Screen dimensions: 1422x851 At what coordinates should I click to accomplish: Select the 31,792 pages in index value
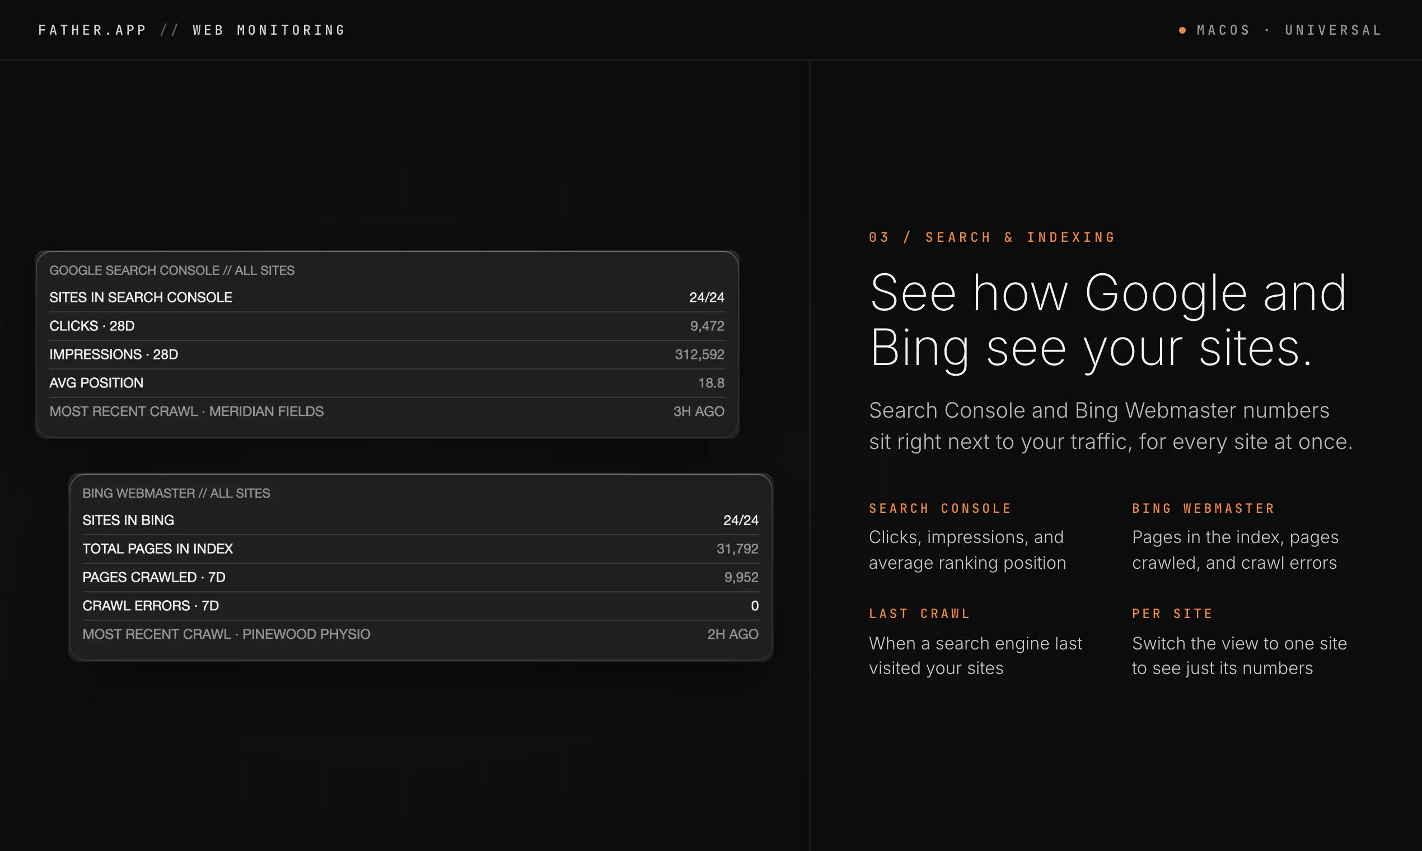pos(737,549)
